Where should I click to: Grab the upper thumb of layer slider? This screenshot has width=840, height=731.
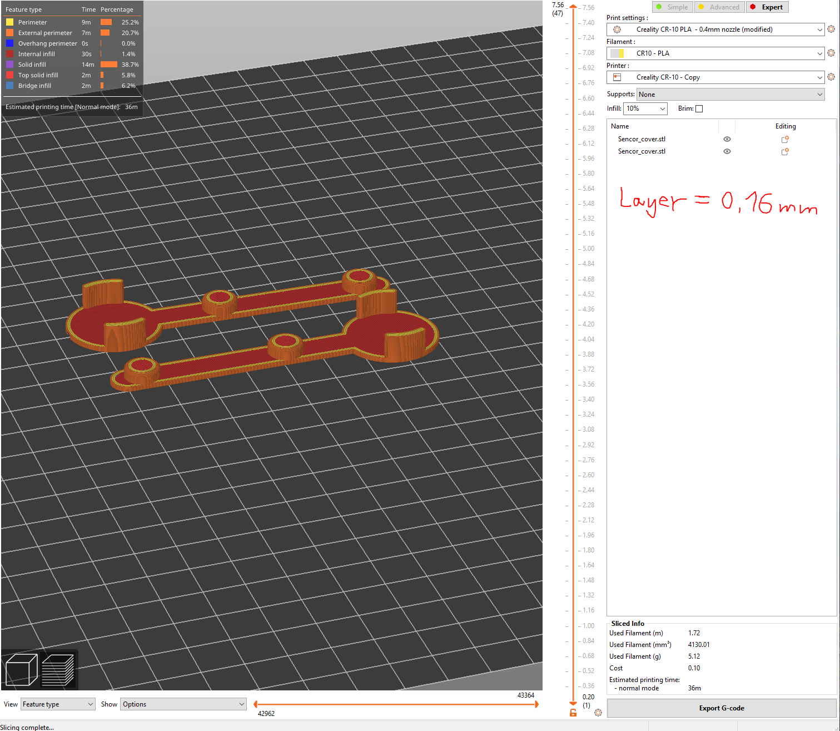click(573, 7)
